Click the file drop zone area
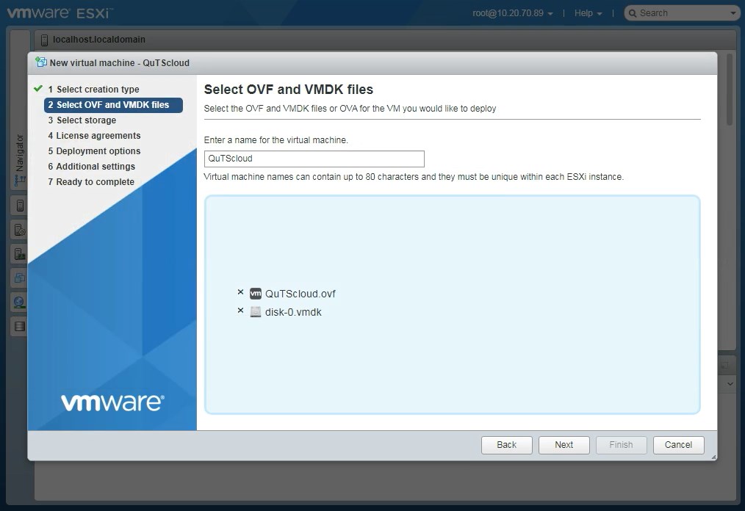Image resolution: width=745 pixels, height=511 pixels. tap(453, 305)
